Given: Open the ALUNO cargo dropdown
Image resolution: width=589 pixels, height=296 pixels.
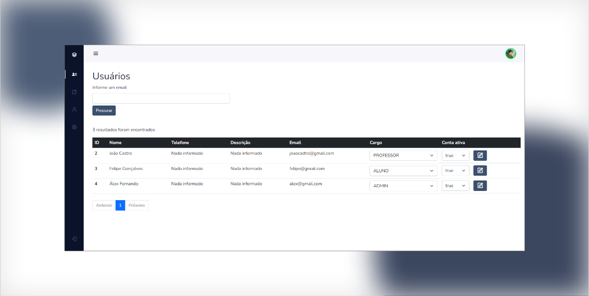Looking at the screenshot, I should point(404,170).
